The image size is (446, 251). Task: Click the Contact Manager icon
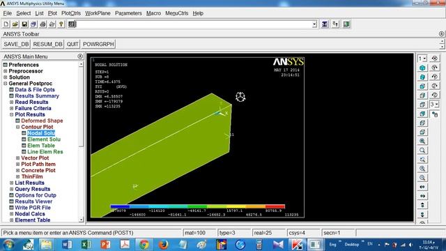(346, 24)
